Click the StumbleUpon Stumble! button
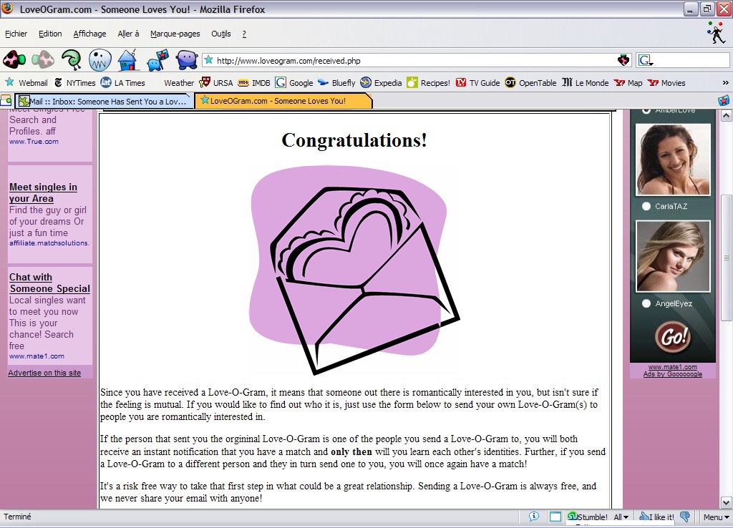Screen dimensions: 733x528 [588, 517]
